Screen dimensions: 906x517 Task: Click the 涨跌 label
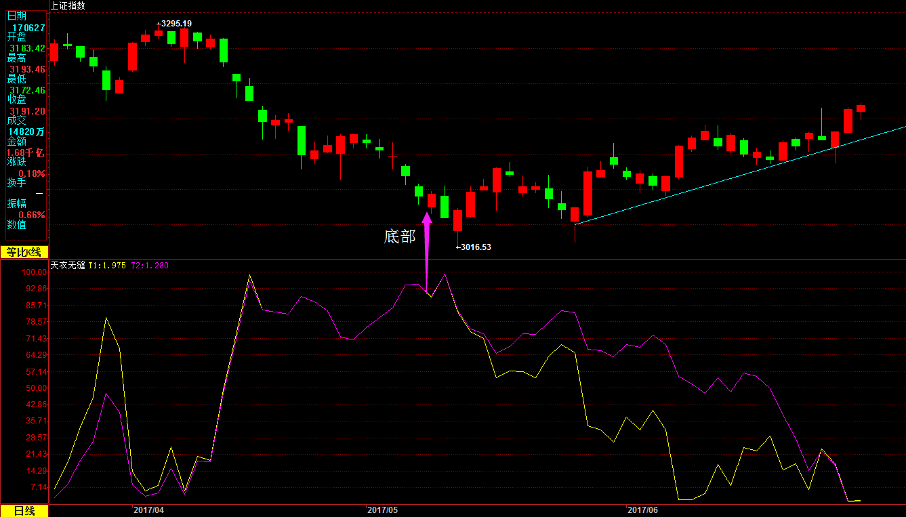pyautogui.click(x=17, y=162)
